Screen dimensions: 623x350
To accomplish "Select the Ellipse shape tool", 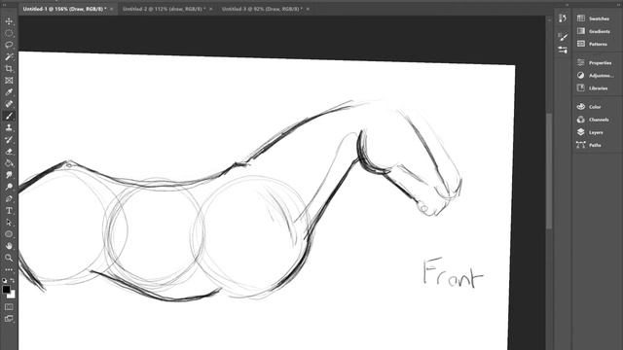I will pos(9,234).
